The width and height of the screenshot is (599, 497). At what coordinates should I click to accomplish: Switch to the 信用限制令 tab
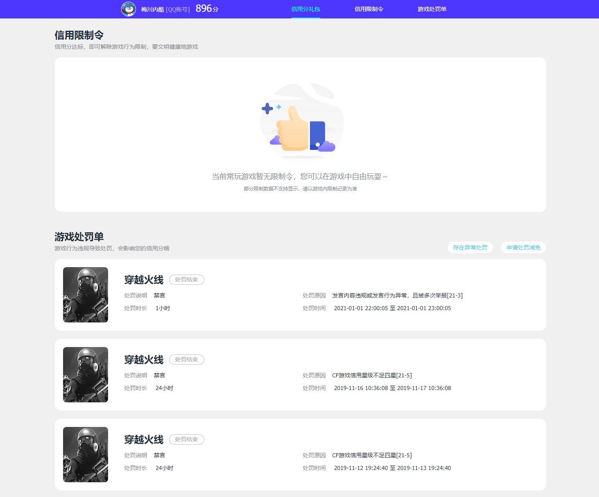(368, 9)
